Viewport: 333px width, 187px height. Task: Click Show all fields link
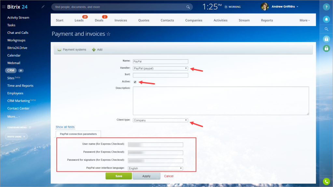pyautogui.click(x=65, y=127)
